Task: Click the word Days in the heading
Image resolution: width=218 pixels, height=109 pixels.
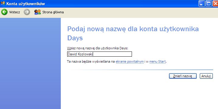Action: pos(75,38)
